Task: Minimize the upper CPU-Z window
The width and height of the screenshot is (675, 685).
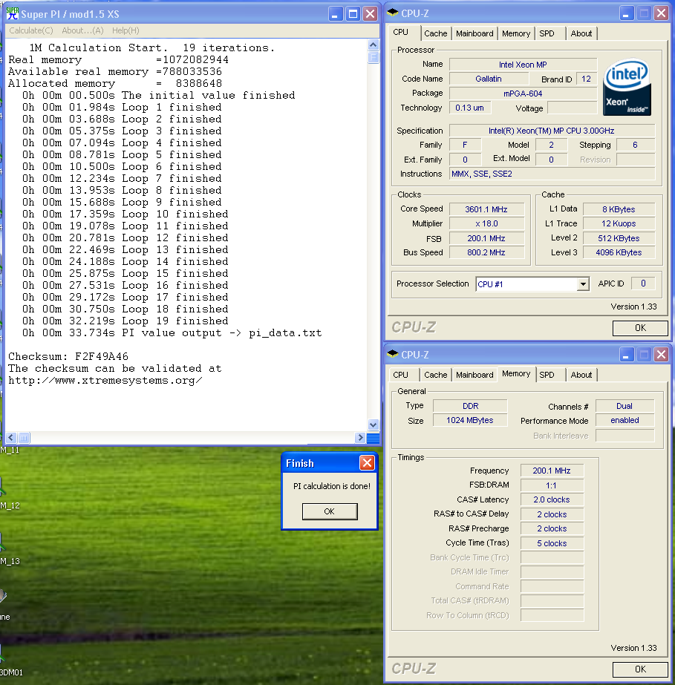Action: [x=626, y=13]
